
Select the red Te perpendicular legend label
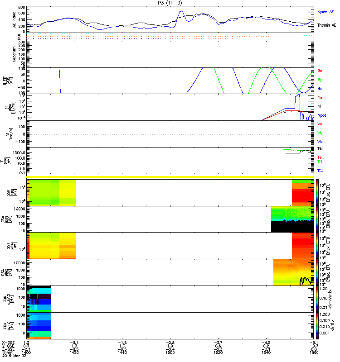tap(321, 157)
